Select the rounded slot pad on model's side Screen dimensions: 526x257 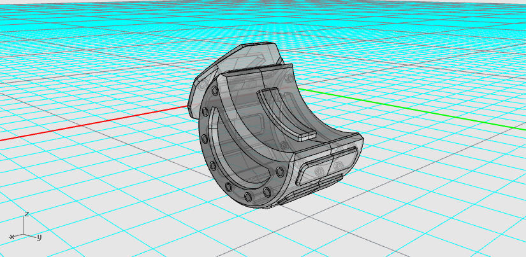click(326, 166)
